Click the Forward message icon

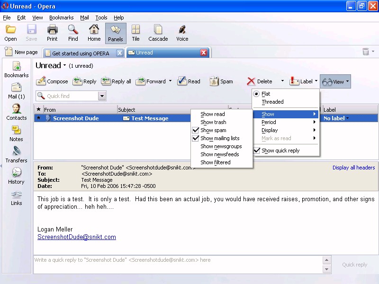tap(141, 81)
